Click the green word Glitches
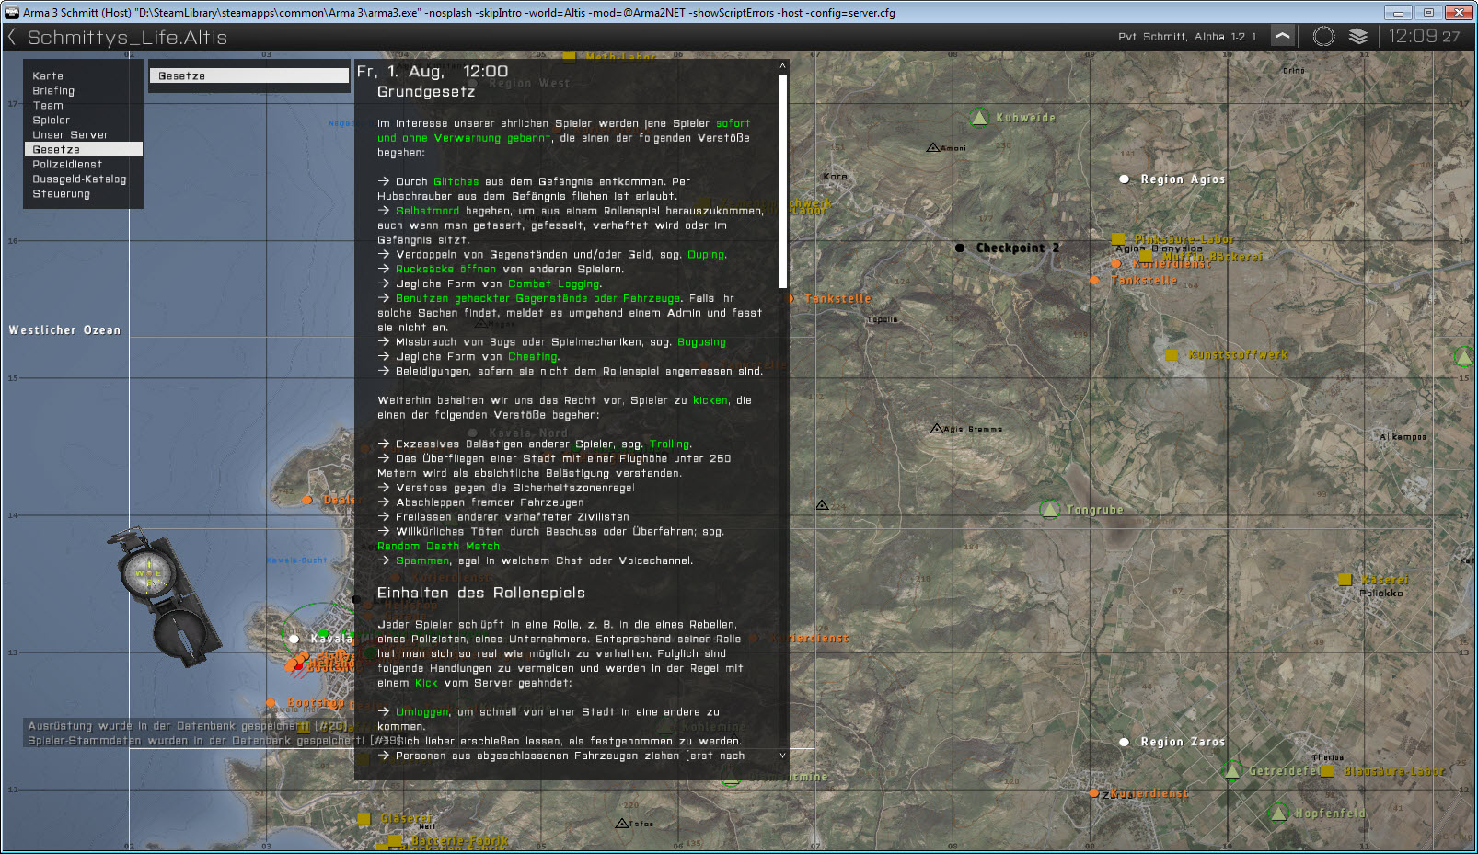The width and height of the screenshot is (1478, 854). pos(456,182)
